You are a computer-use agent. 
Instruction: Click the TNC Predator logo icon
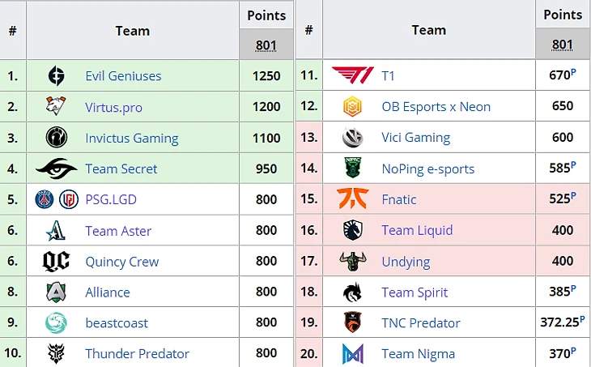coord(352,322)
